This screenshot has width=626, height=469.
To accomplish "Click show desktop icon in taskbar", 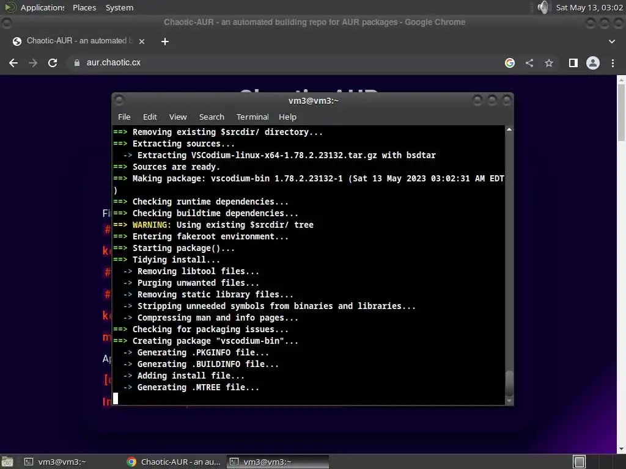I will (x=7, y=462).
